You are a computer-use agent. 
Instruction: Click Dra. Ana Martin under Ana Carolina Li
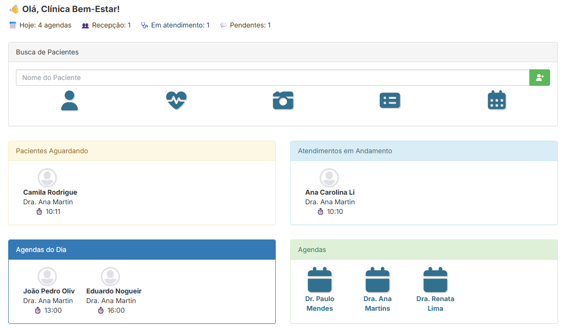[x=330, y=202]
